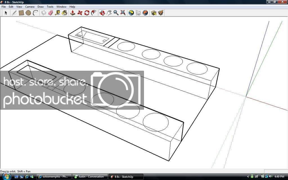Open the Tools menu
This screenshot has width=288, height=180.
pos(50,7)
